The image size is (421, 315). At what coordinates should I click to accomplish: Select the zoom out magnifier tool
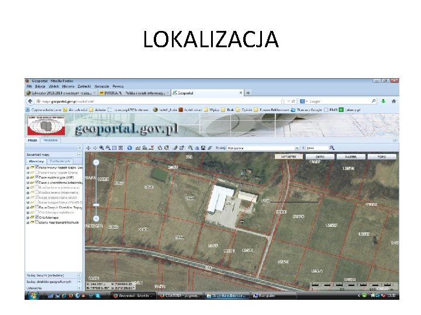click(x=108, y=148)
